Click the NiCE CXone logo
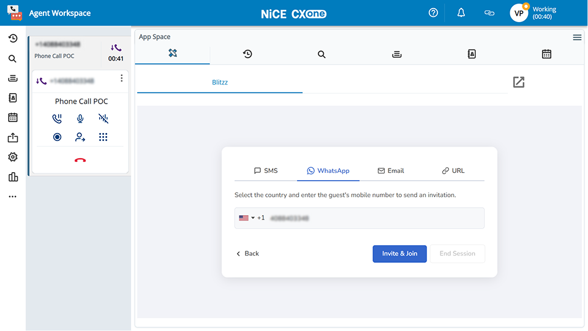The image size is (588, 331). tap(293, 14)
